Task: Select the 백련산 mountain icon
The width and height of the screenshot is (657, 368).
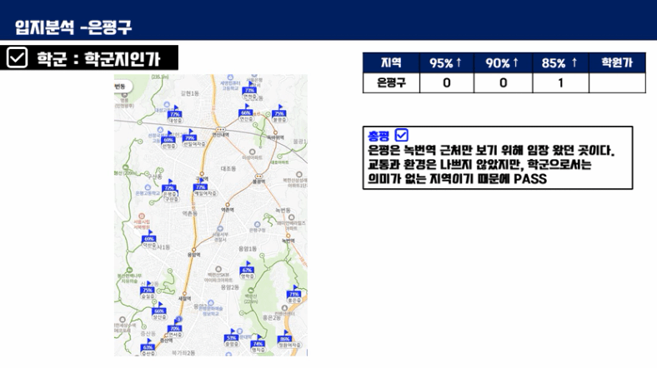Action: 251,291
